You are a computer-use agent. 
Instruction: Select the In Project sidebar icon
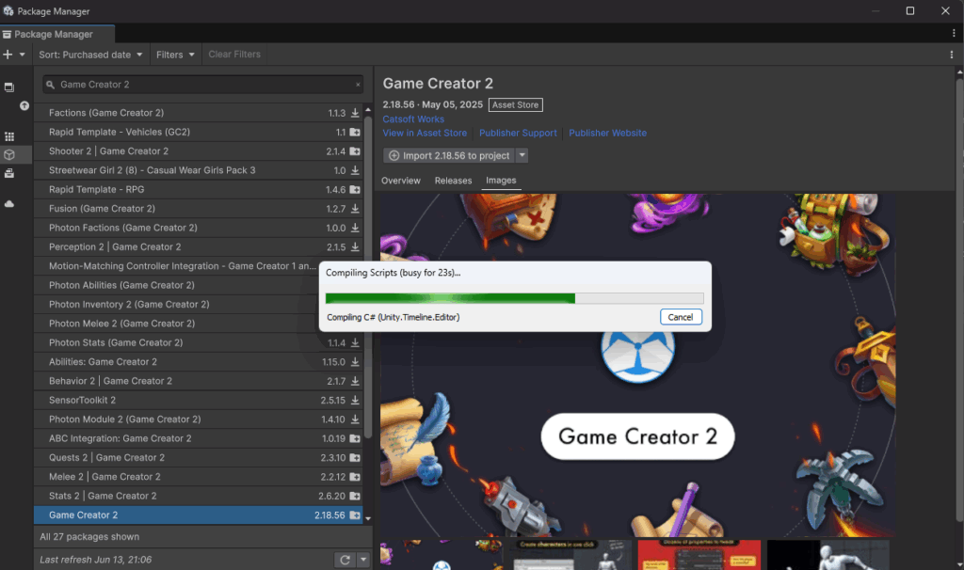tap(9, 87)
